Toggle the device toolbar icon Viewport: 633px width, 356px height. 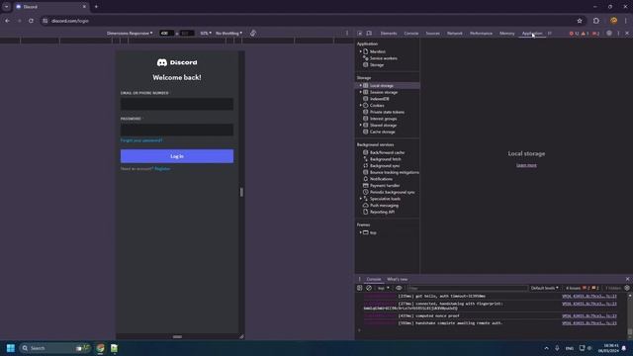(x=369, y=33)
